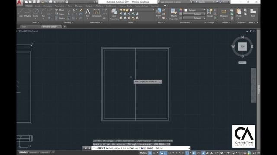277x155 pixels.
Task: Select the Dimension tool
Action: click(x=97, y=13)
